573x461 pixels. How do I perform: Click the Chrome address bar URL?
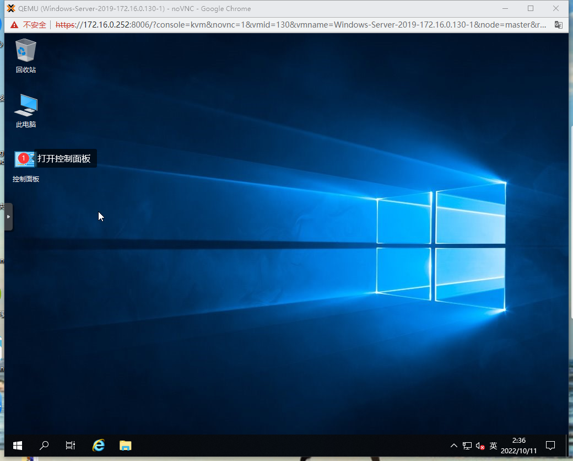click(x=301, y=24)
